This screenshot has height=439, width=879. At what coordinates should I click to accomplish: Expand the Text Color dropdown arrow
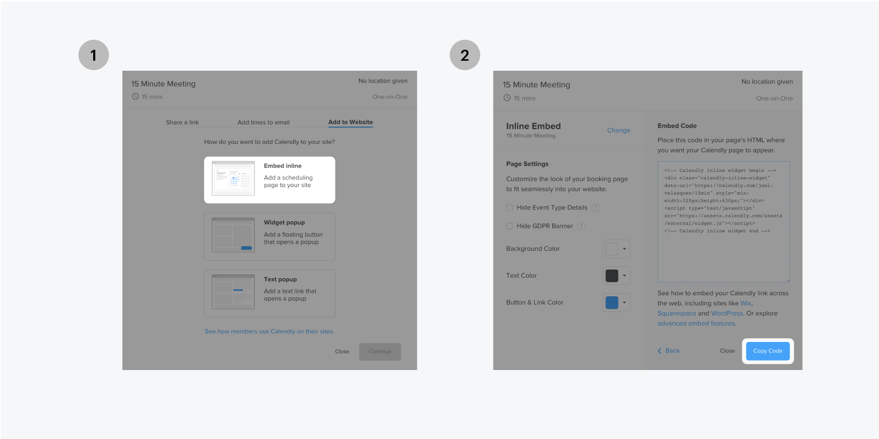pos(624,276)
